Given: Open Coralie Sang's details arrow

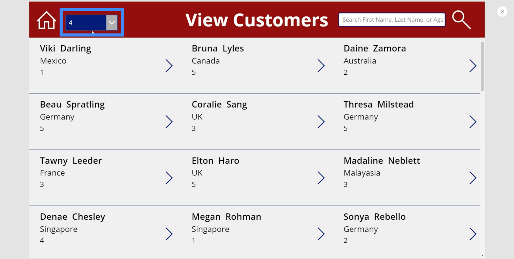Looking at the screenshot, I should point(321,122).
